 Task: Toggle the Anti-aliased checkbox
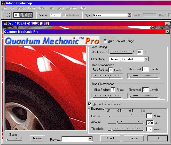(x=64, y=15)
